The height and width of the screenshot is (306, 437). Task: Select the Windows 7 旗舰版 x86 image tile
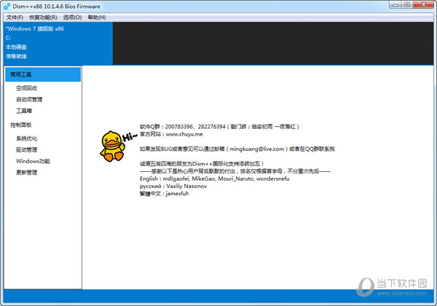58,44
